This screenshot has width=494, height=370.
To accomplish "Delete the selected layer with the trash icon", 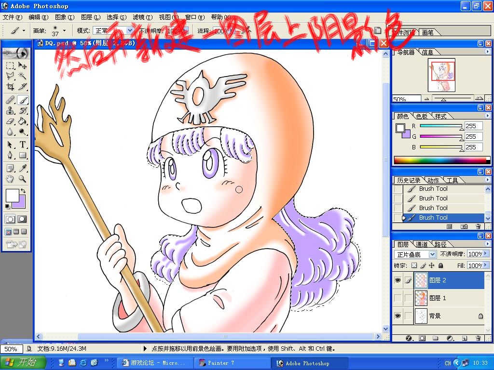I will (478, 338).
